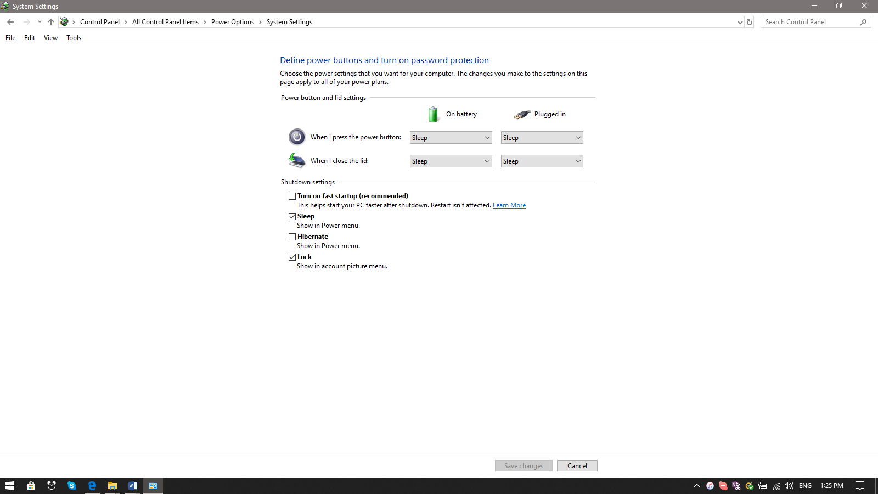The width and height of the screenshot is (878, 494).
Task: Enable Turn on fast startup
Action: [292, 195]
